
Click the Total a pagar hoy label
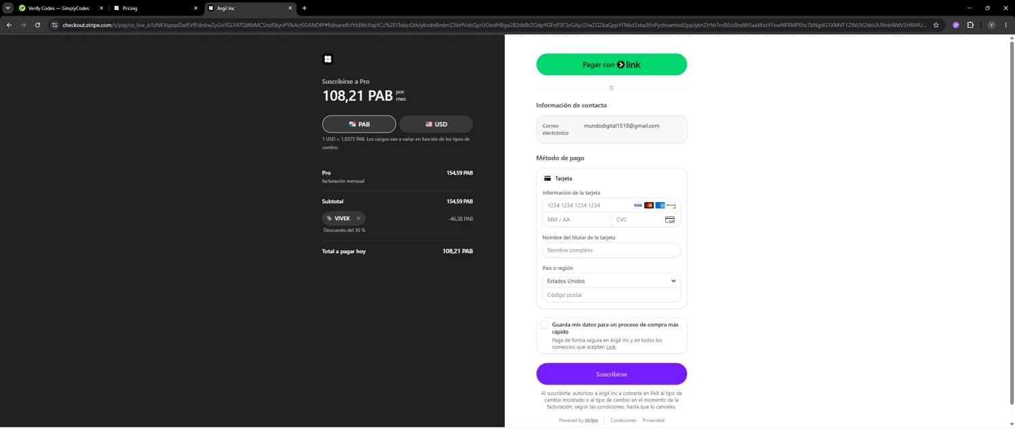(344, 251)
